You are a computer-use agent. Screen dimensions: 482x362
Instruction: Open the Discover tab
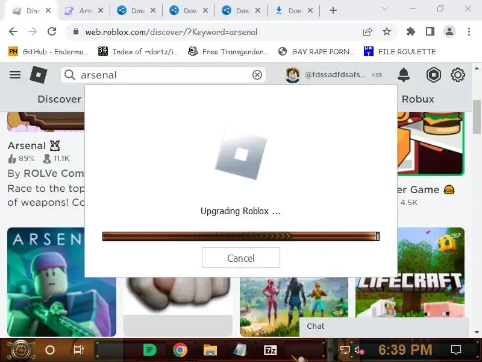(59, 99)
